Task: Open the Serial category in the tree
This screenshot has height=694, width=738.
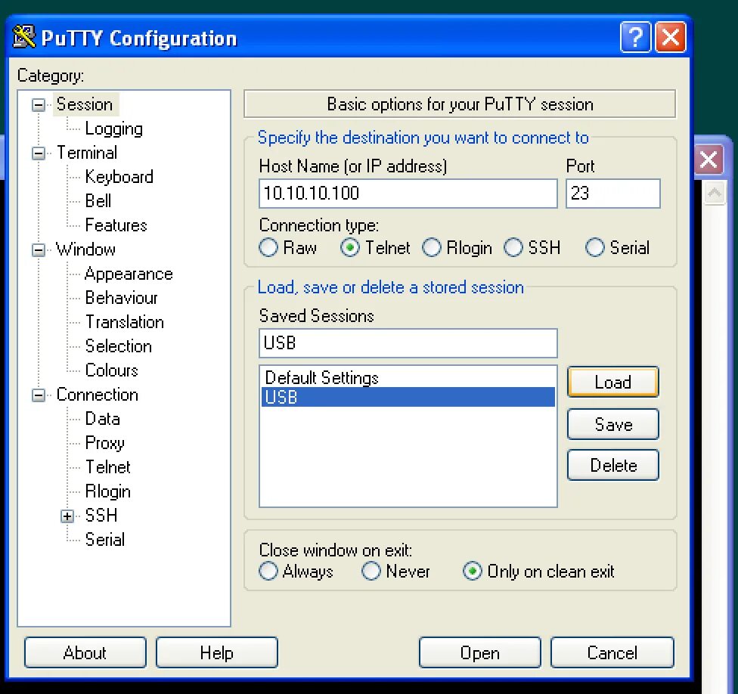Action: [105, 540]
